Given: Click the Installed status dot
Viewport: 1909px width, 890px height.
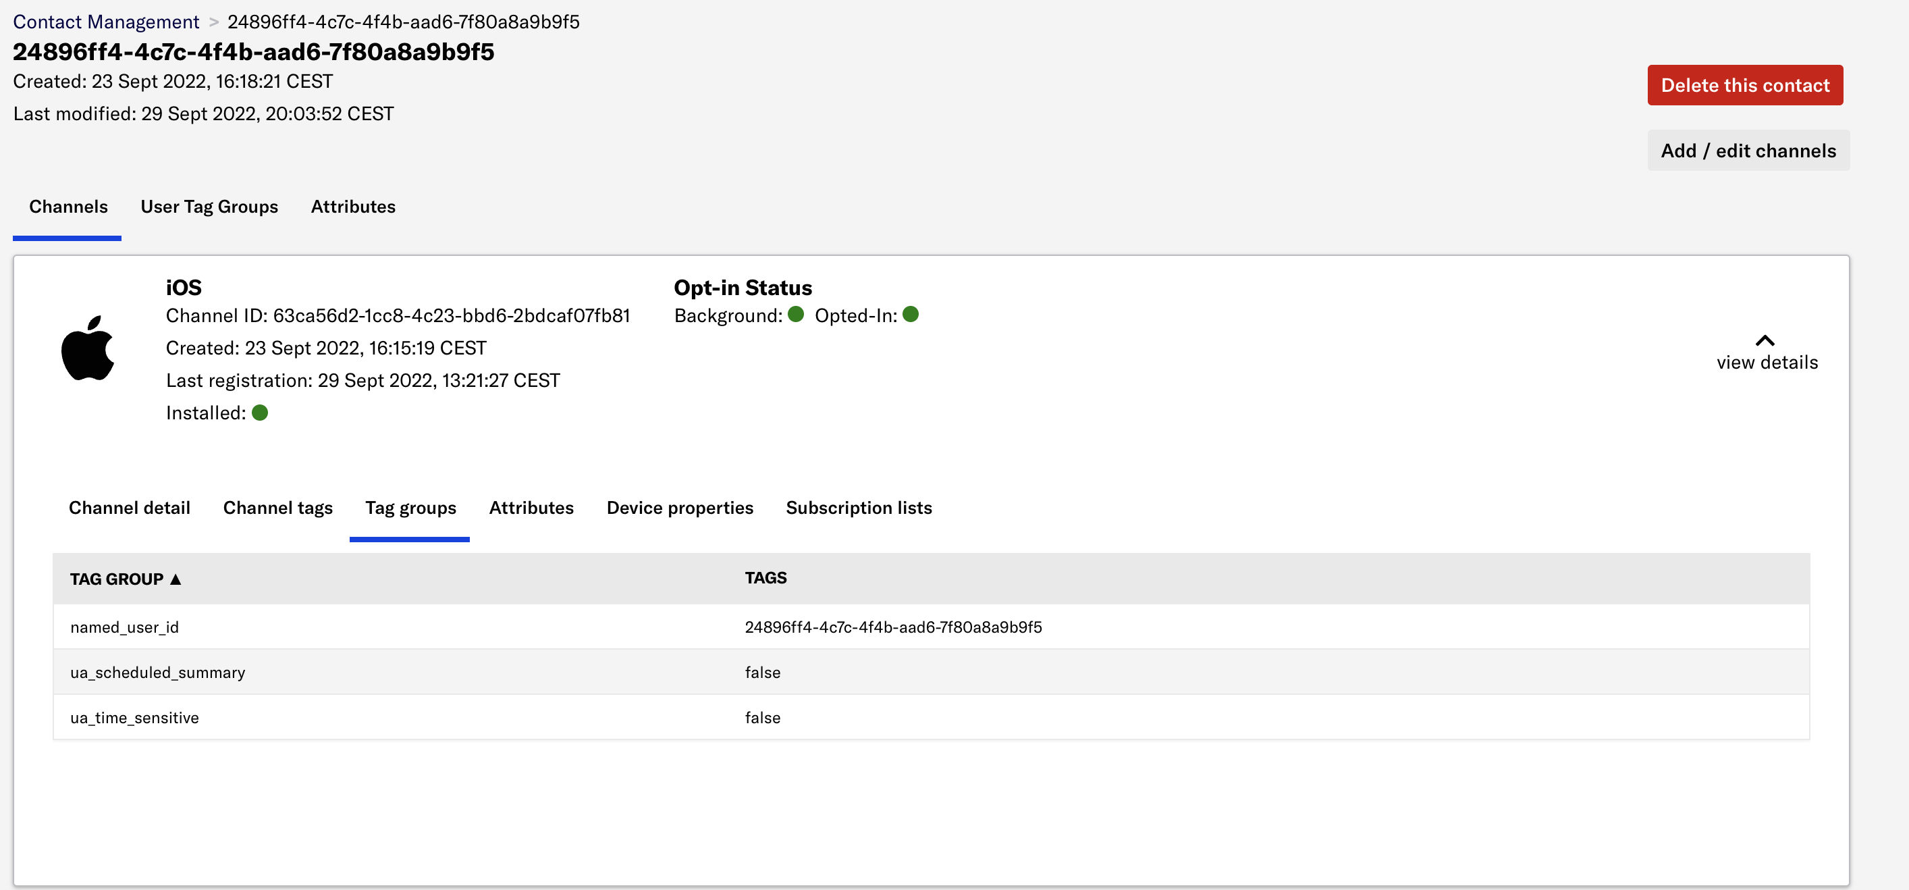Looking at the screenshot, I should tap(259, 413).
